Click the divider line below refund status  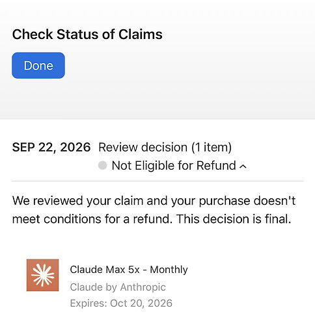[x=157, y=181]
